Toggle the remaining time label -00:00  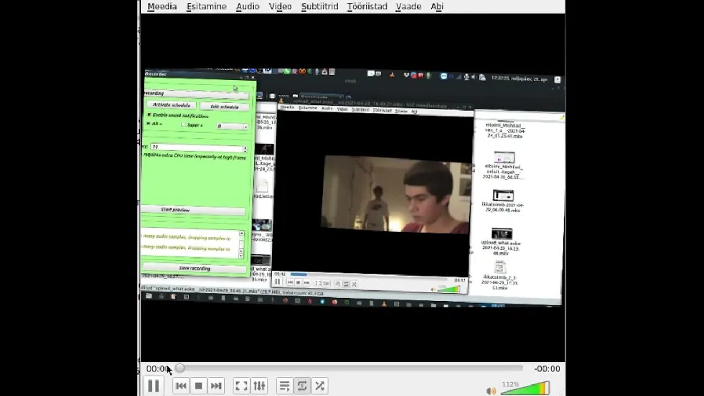click(x=547, y=369)
